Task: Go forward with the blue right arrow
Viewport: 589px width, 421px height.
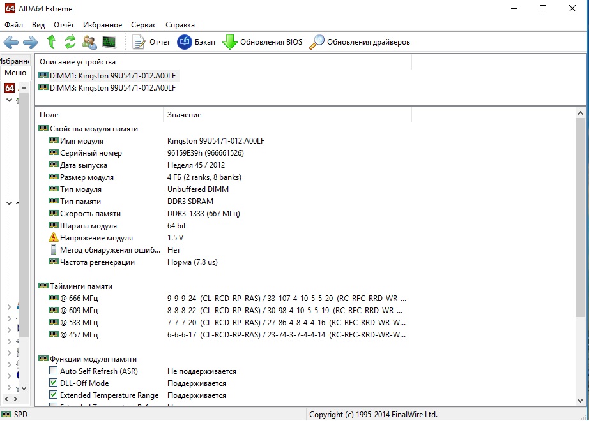Action: tap(31, 42)
